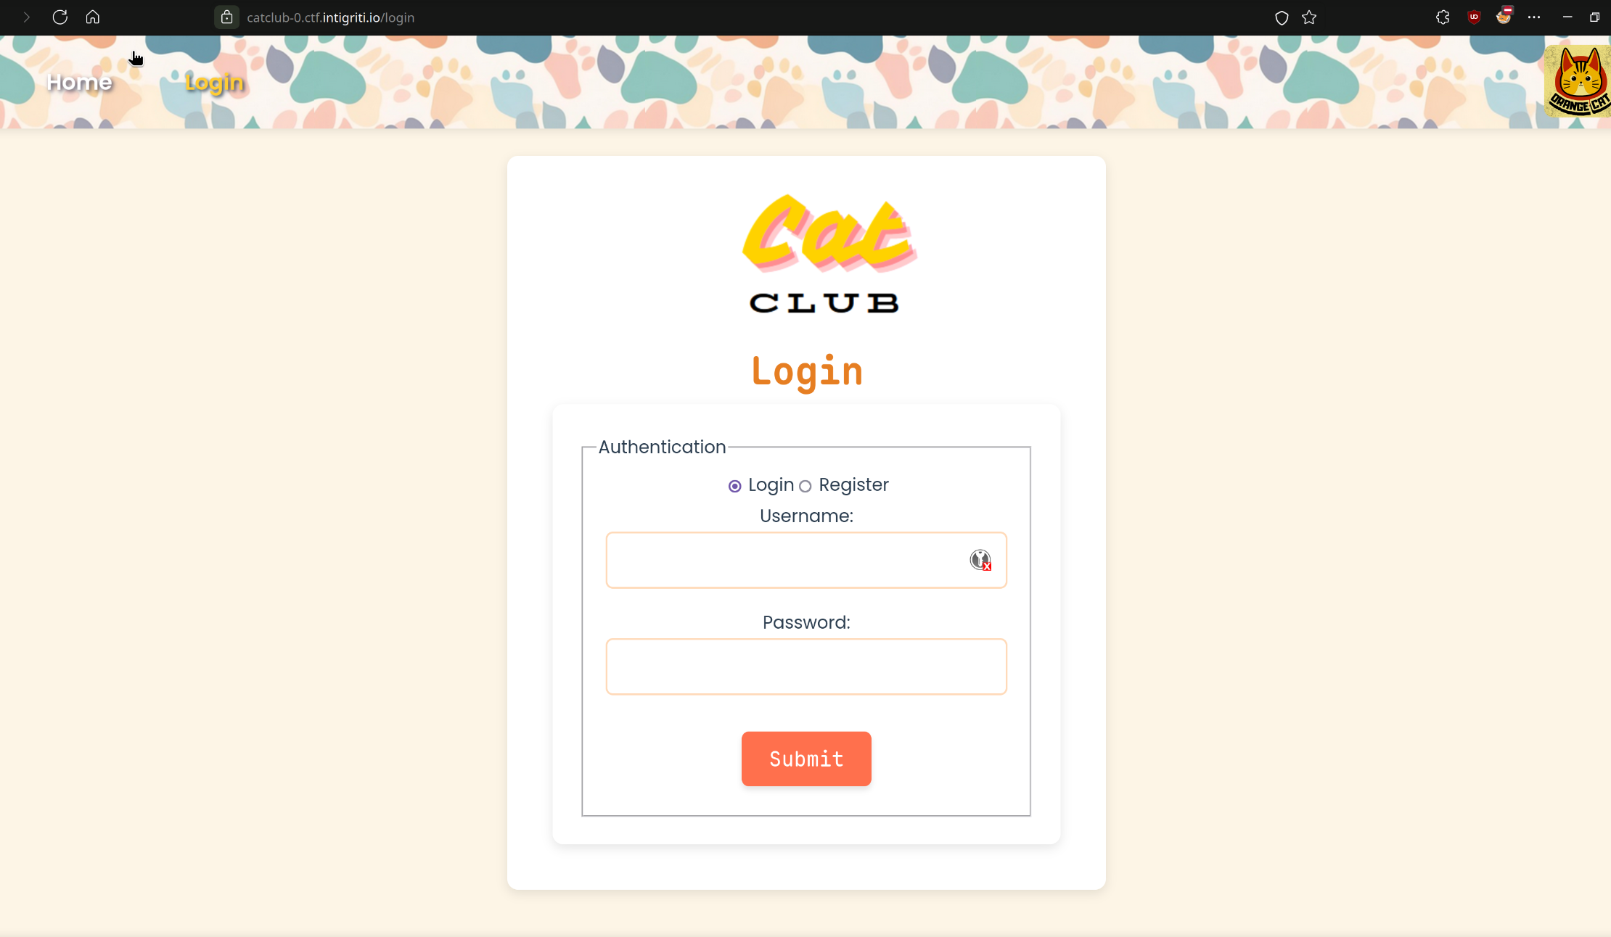The height and width of the screenshot is (937, 1611).
Task: Click the browser settings menu icon
Action: [1533, 17]
